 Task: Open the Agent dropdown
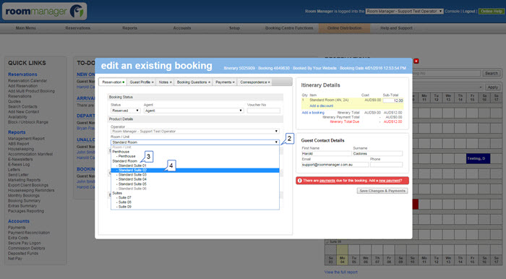tap(193, 111)
